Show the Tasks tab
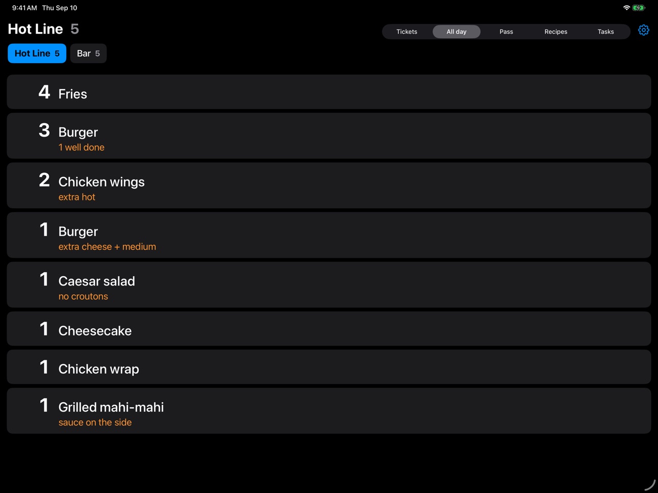658x493 pixels. 605,32
